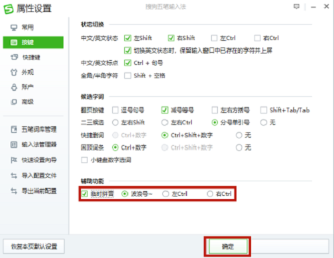The width and height of the screenshot is (334, 258).
Task: Minimize the 属性设置 window
Action: [x=313, y=7]
